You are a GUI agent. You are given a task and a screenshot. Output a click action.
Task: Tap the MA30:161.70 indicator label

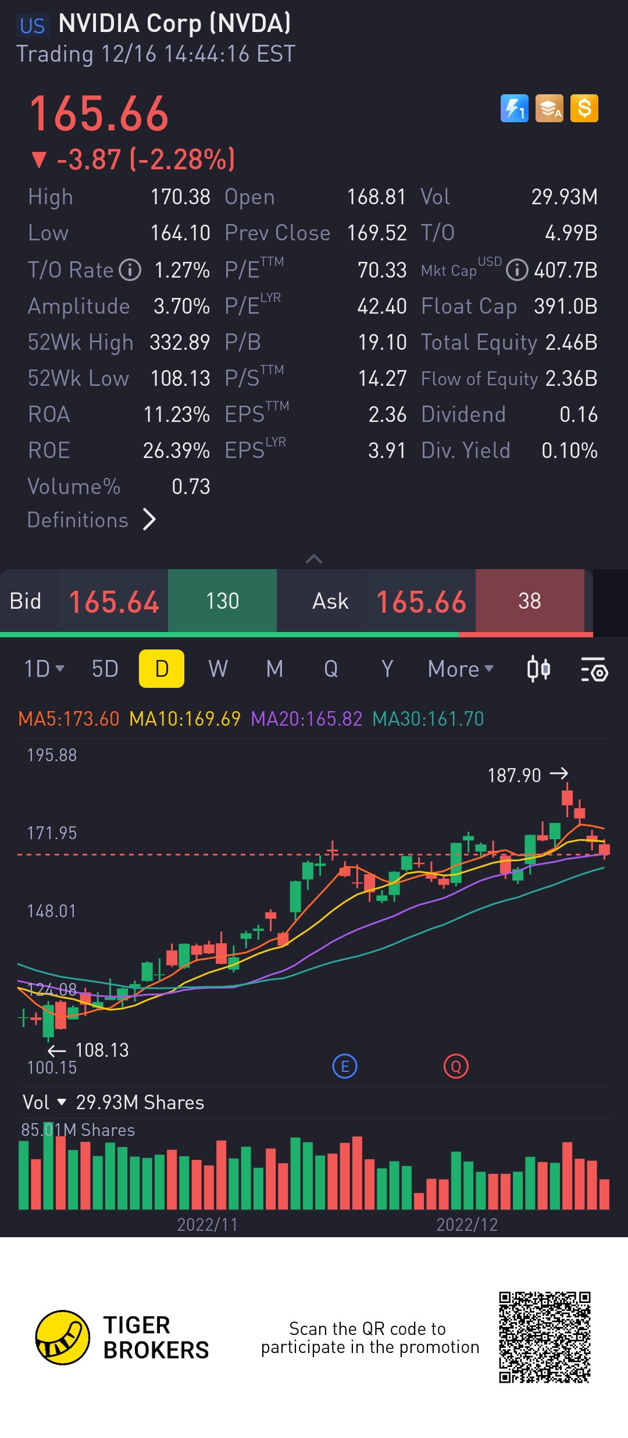428,719
